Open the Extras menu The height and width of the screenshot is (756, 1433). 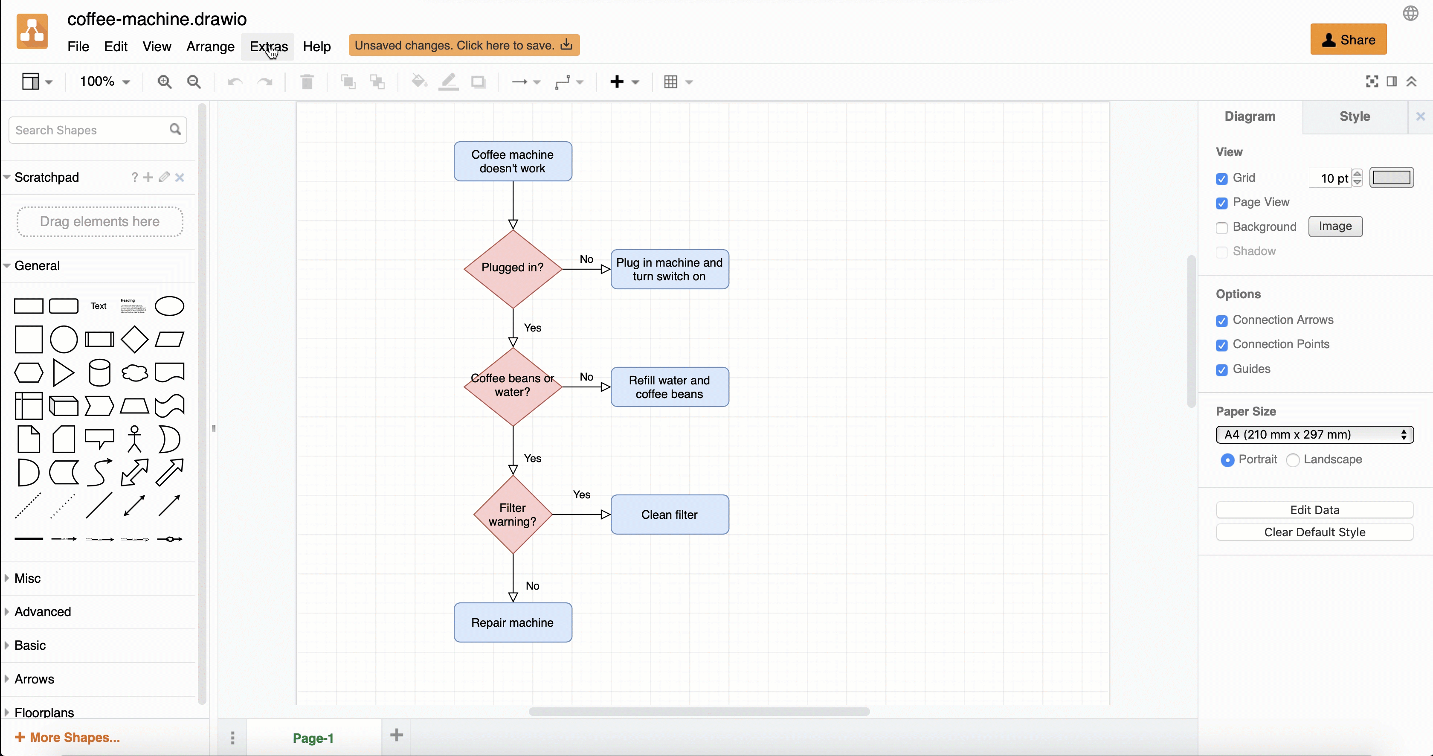[x=268, y=47]
